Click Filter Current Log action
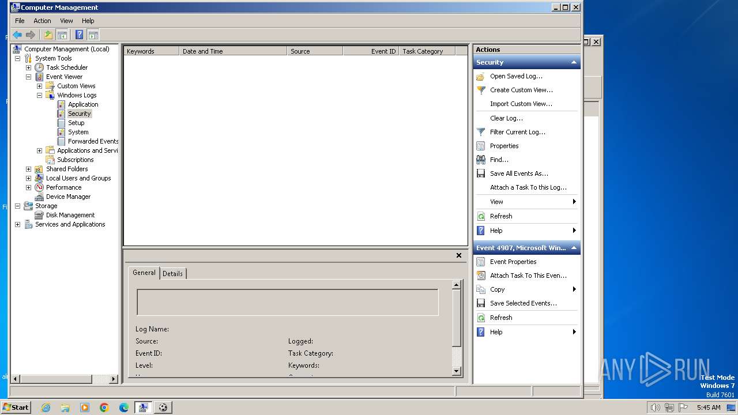 [518, 132]
